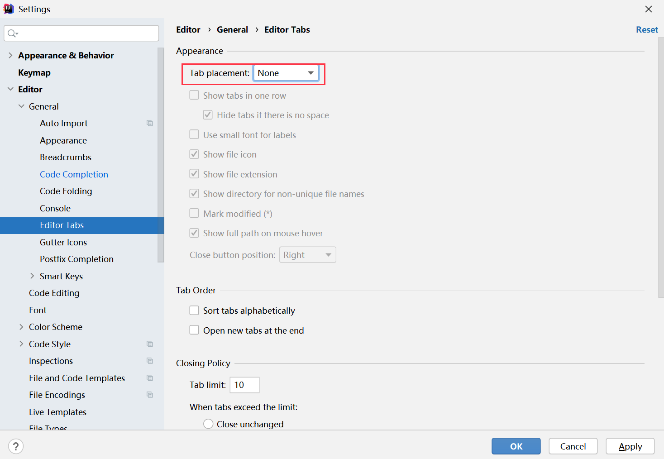Expand the Color Scheme node

click(x=21, y=327)
